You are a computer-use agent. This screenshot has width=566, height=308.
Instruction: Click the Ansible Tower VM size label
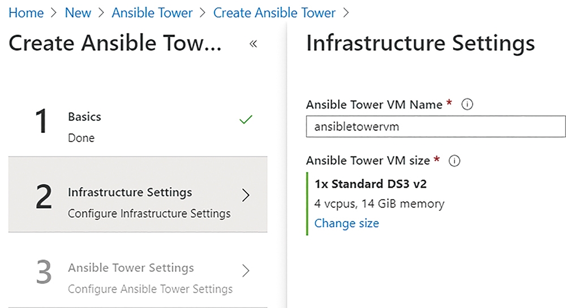(368, 160)
